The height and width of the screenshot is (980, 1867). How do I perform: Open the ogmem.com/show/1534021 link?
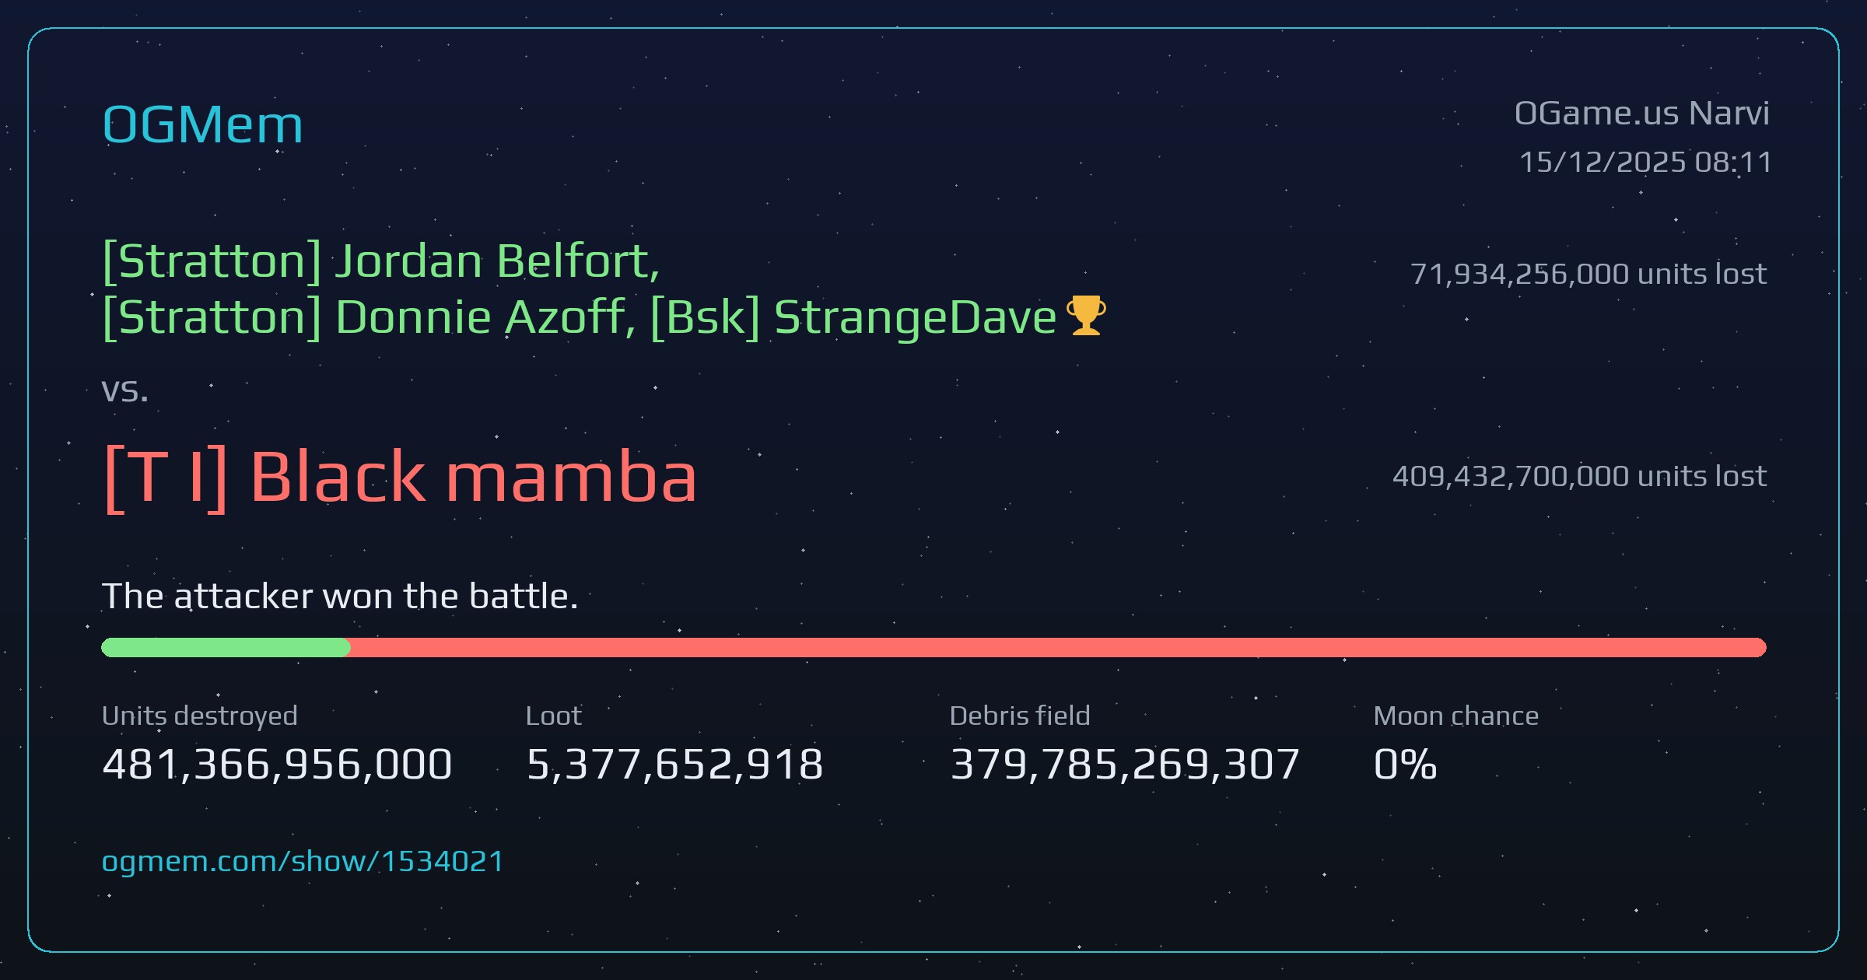303,861
